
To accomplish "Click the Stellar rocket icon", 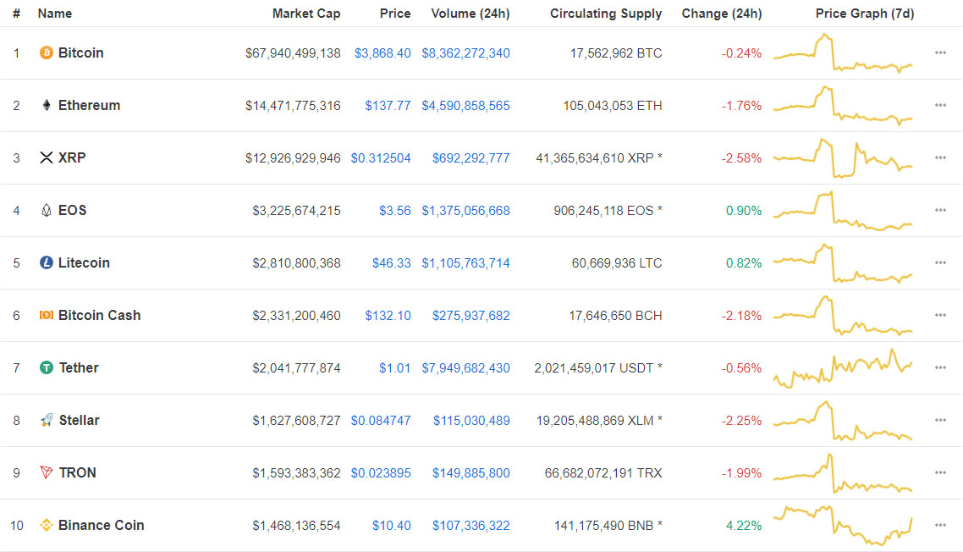I will coord(46,421).
